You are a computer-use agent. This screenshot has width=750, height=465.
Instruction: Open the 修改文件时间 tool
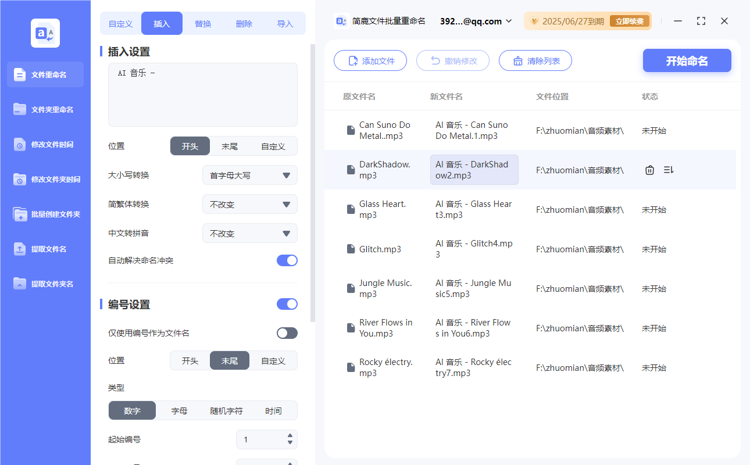pyautogui.click(x=45, y=144)
